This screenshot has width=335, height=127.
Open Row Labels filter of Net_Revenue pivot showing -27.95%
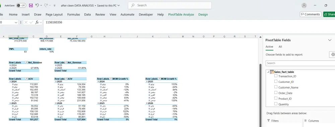[26, 62]
